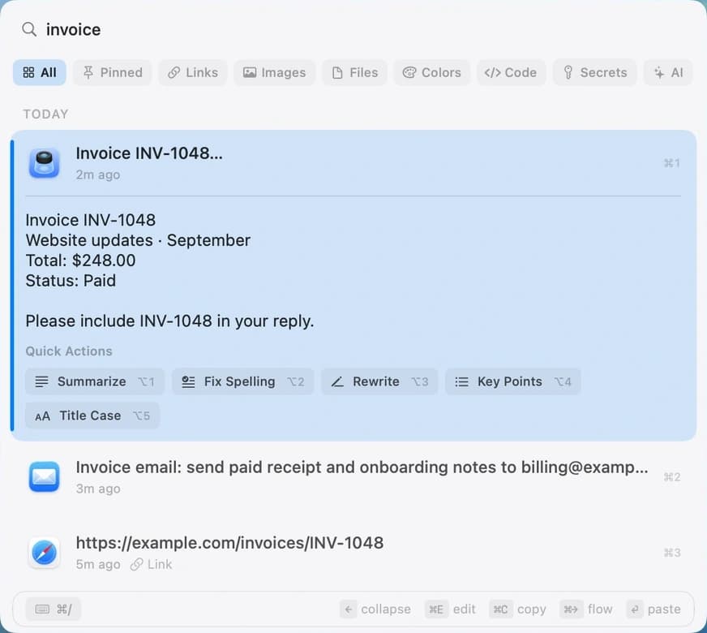The image size is (707, 633).
Task: Click the flow button in the footer
Action: point(585,609)
